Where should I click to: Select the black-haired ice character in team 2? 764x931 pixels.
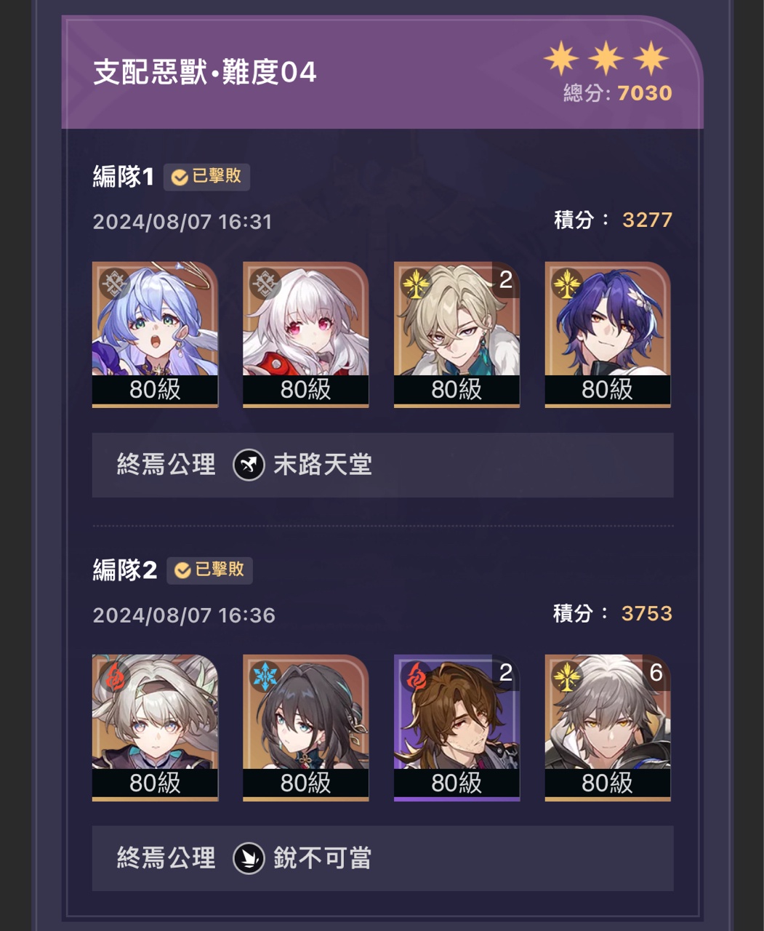[306, 728]
